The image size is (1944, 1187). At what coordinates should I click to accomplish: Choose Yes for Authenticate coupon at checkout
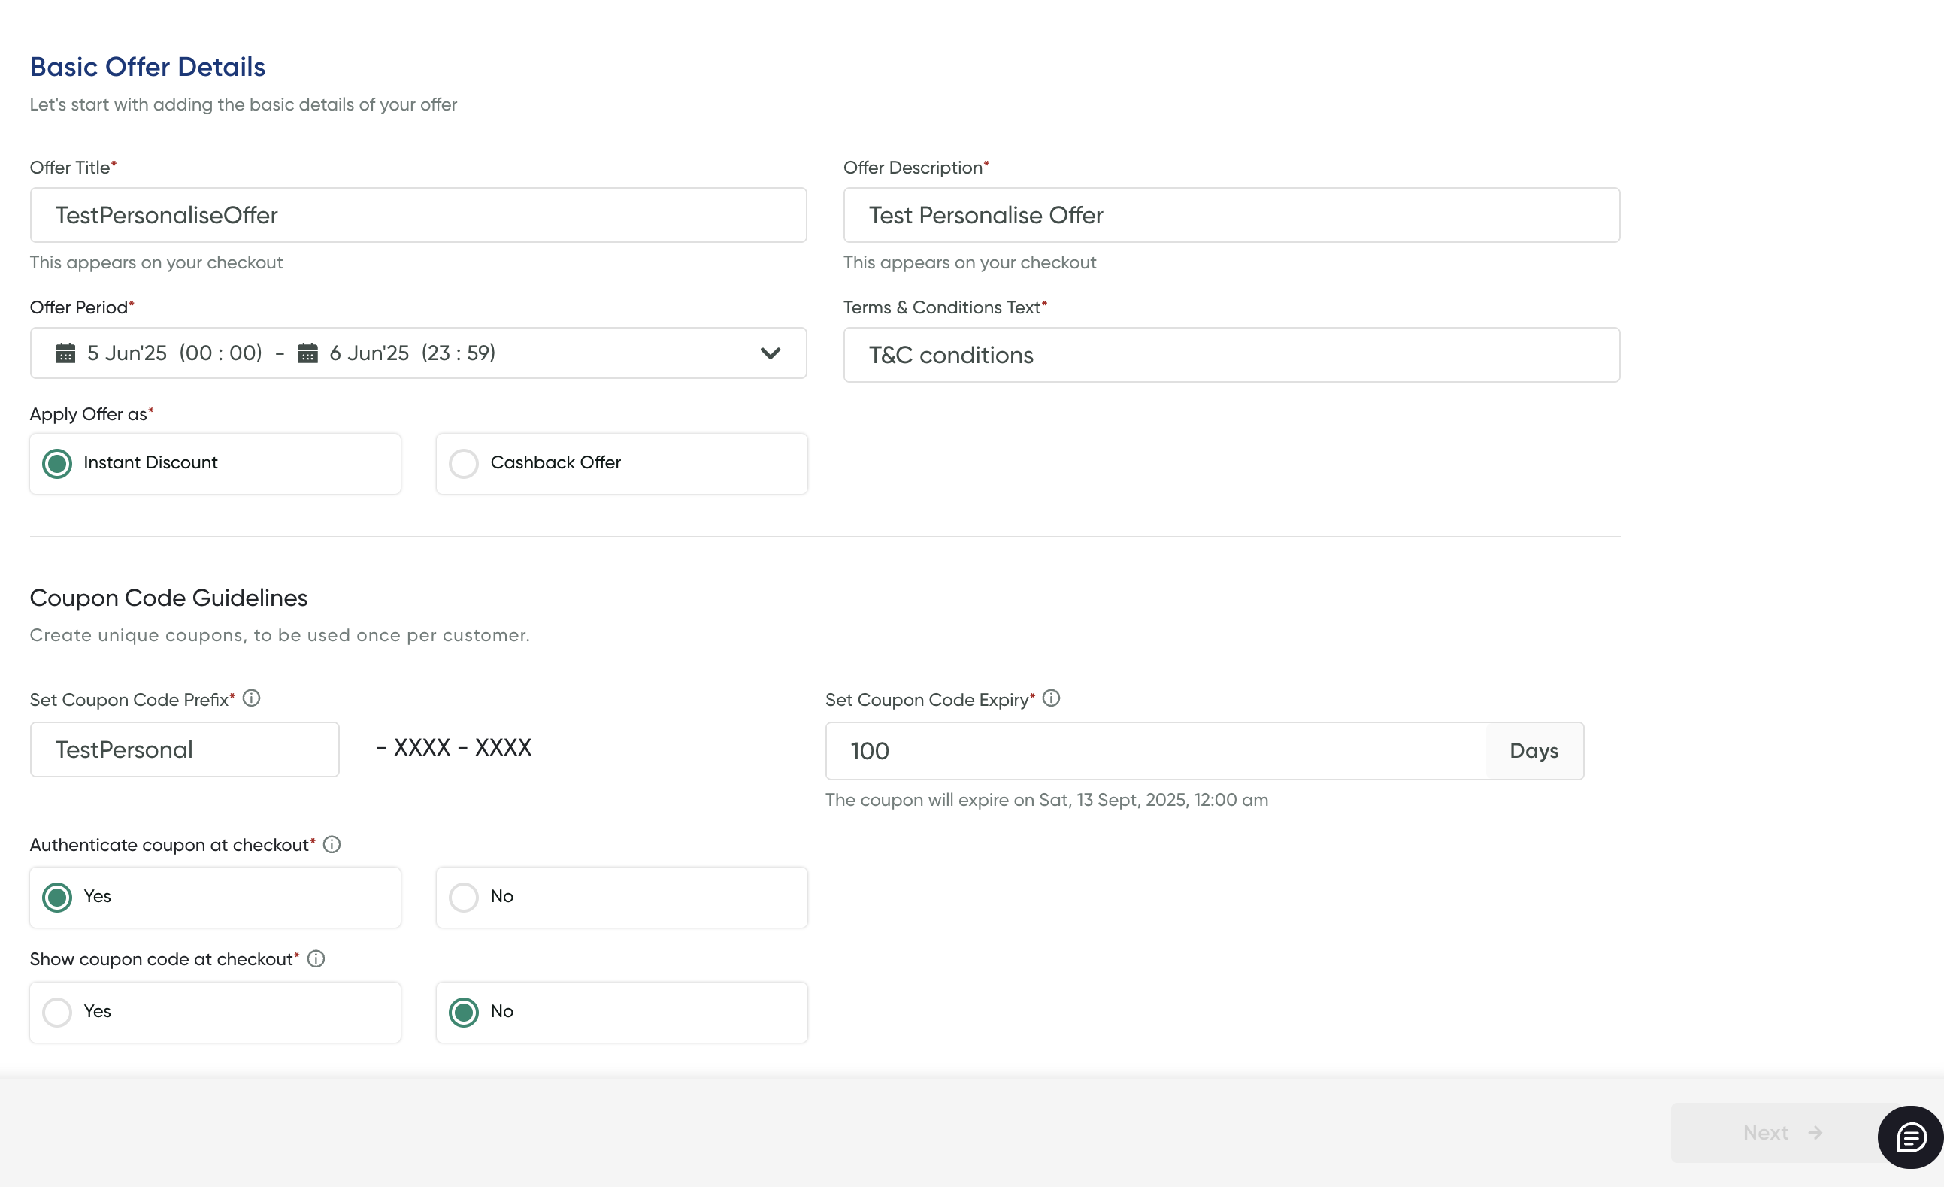[216, 898]
